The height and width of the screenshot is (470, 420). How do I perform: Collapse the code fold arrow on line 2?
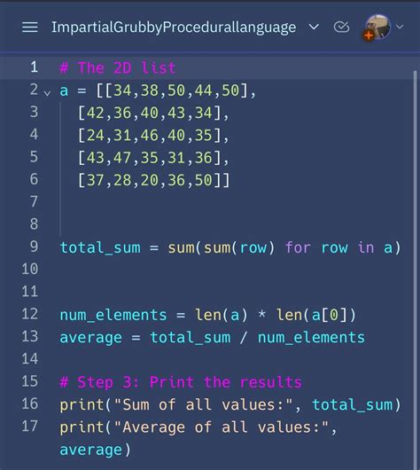(x=47, y=93)
